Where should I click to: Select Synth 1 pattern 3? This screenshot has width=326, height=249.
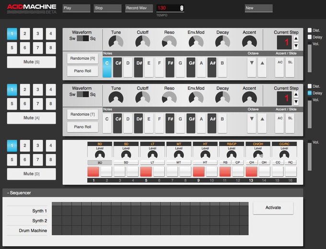(x=38, y=33)
